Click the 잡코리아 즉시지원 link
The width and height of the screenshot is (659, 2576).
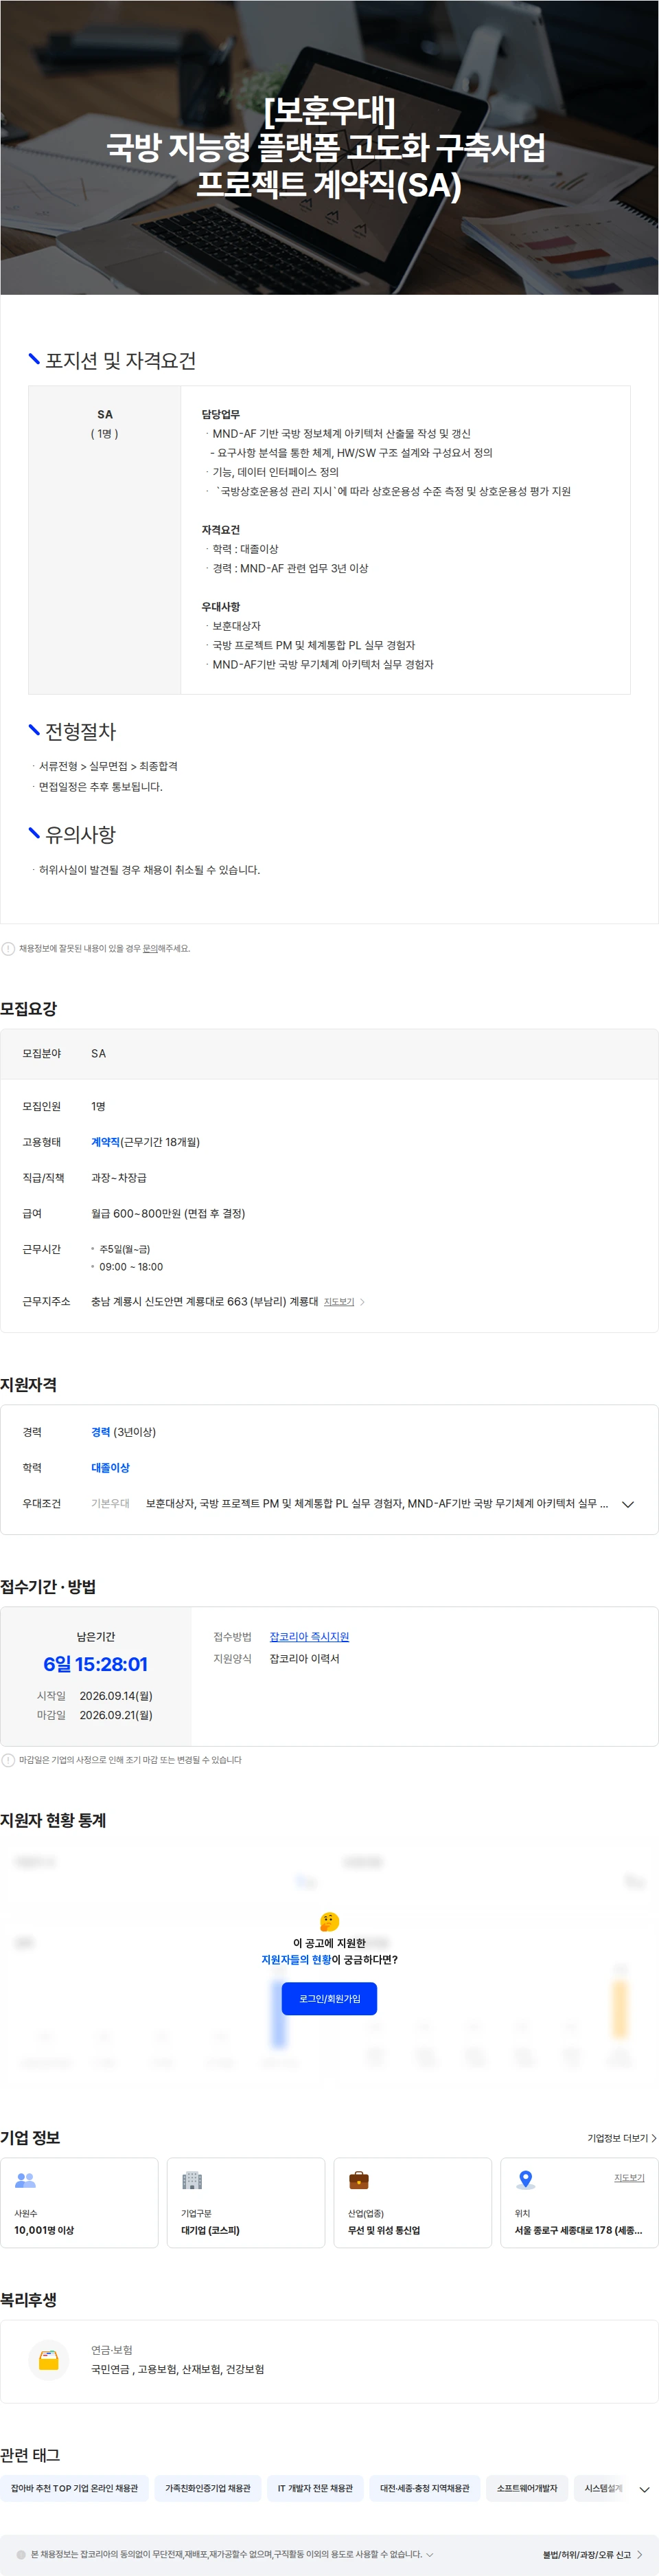(x=308, y=1637)
